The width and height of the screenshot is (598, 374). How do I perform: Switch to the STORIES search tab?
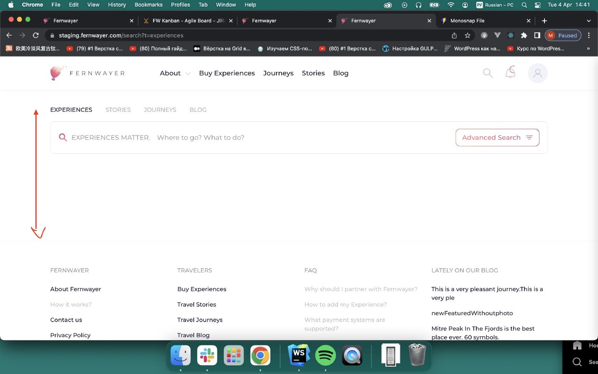click(x=118, y=110)
